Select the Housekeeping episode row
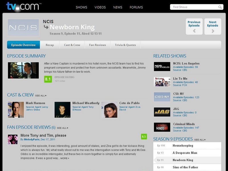 pyautogui.click(x=187, y=146)
